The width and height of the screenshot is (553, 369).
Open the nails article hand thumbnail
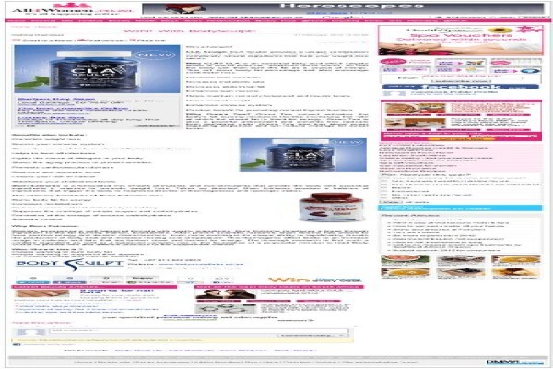pos(42,293)
